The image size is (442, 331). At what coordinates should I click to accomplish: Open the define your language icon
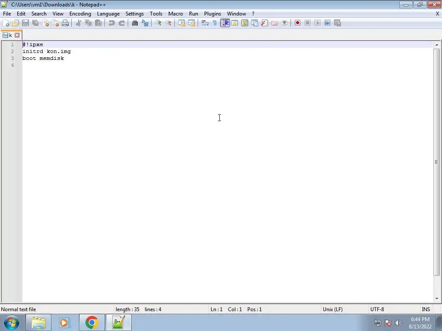tap(234, 23)
